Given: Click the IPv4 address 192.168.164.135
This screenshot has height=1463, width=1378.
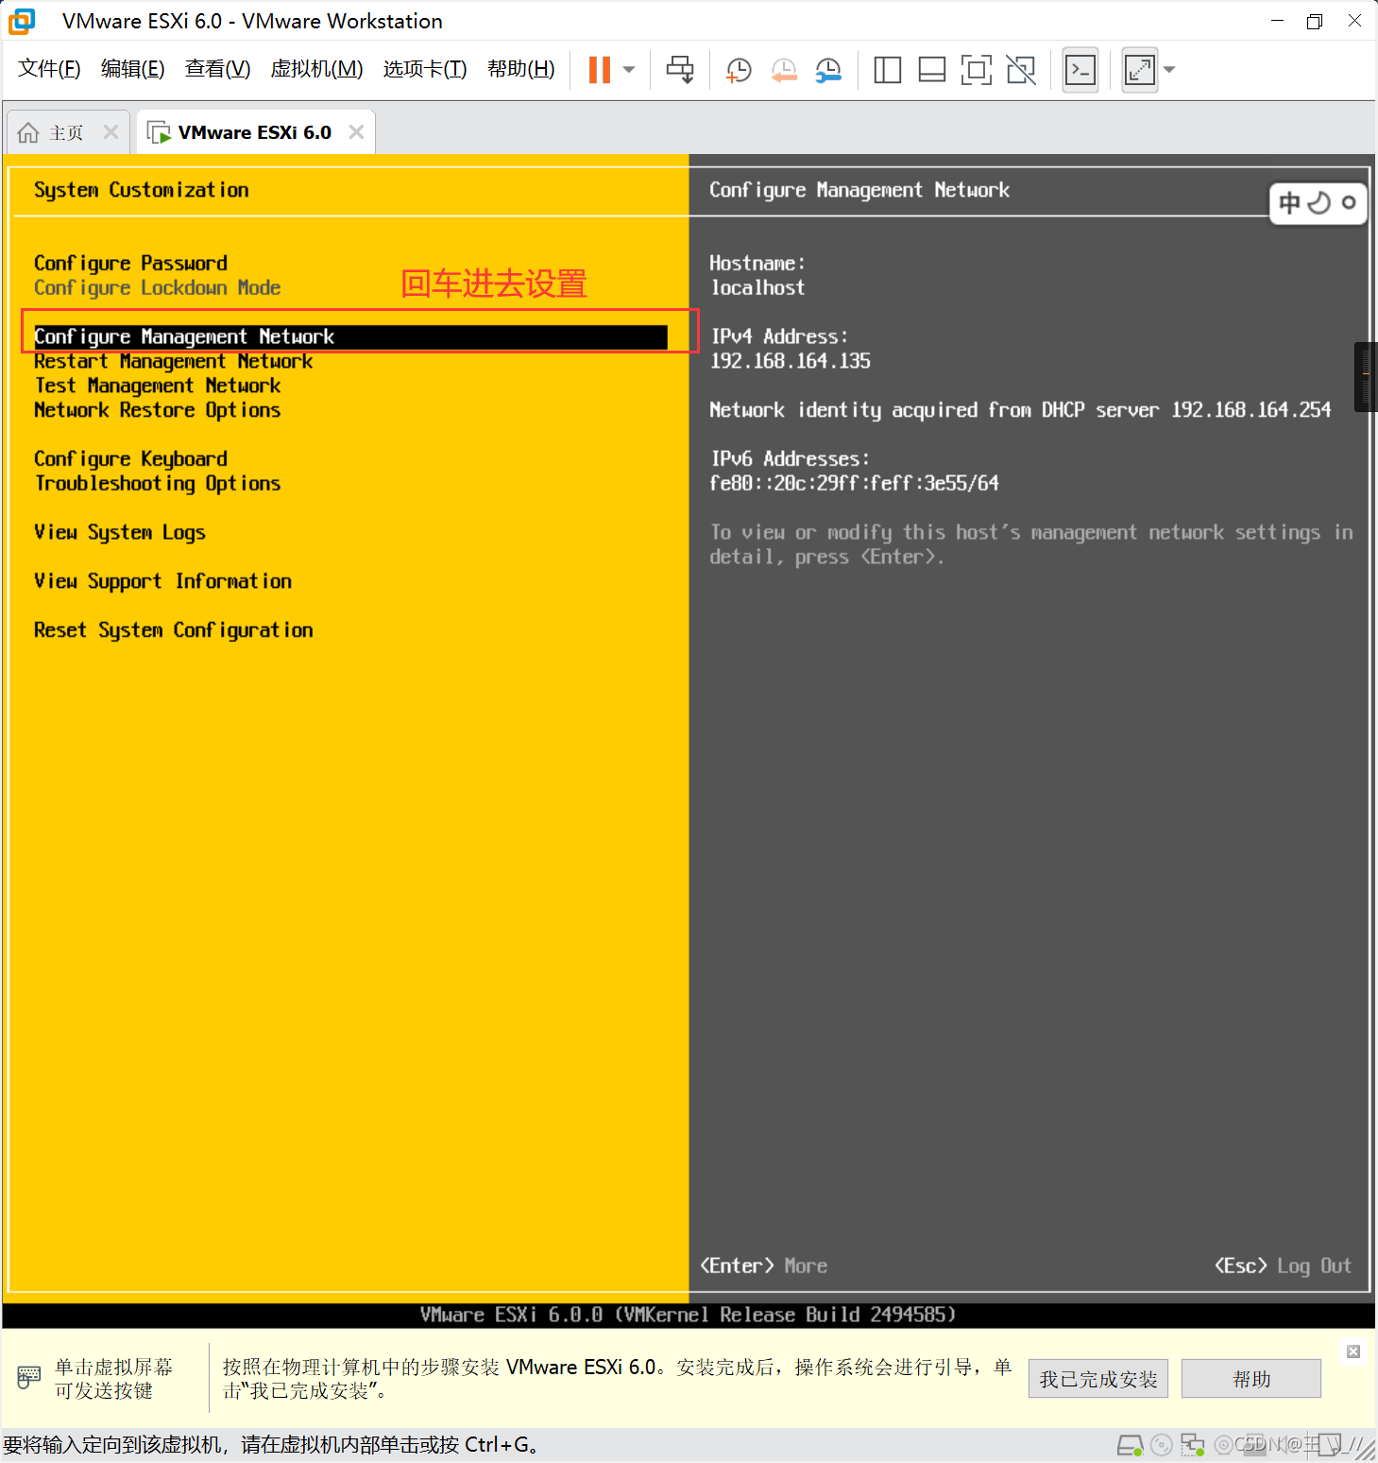Looking at the screenshot, I should [x=791, y=361].
